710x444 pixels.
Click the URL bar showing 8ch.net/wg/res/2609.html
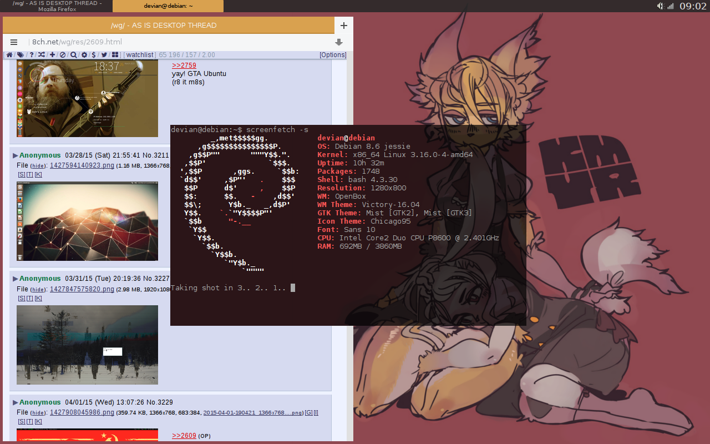(x=177, y=42)
